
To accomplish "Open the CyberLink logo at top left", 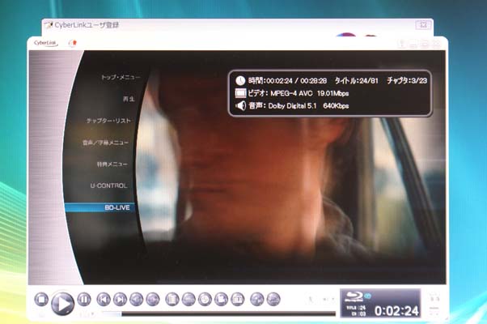I will (x=45, y=43).
